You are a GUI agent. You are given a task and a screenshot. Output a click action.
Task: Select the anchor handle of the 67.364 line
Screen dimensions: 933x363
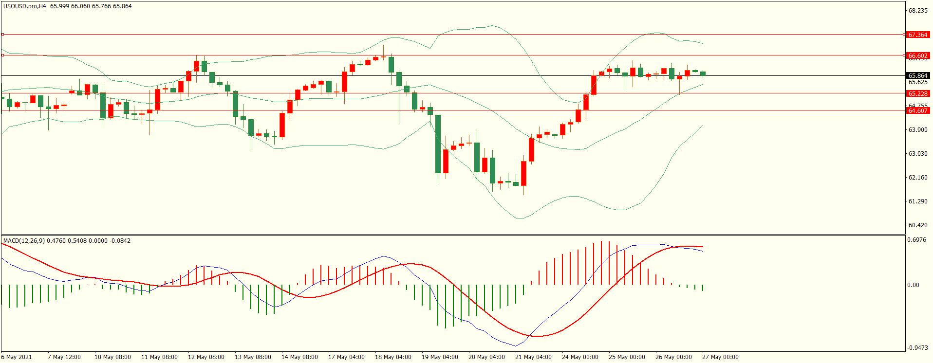point(3,35)
